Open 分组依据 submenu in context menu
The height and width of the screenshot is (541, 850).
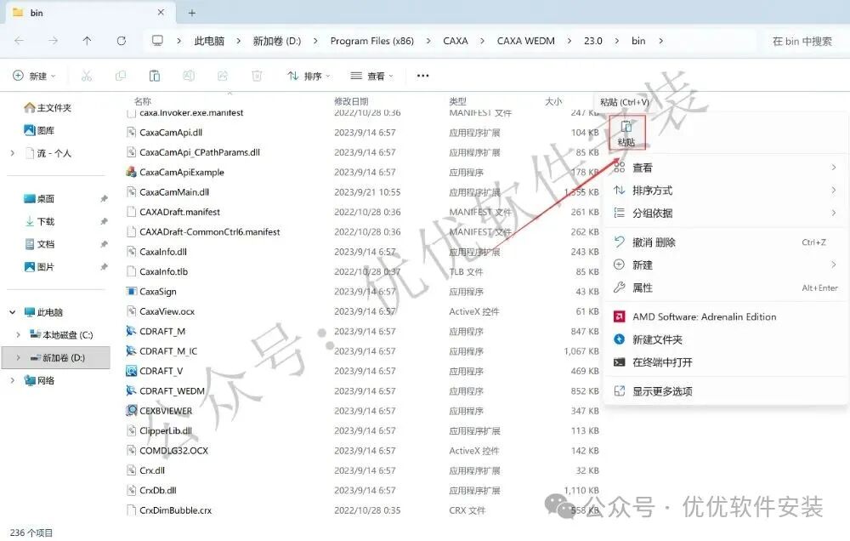pyautogui.click(x=725, y=214)
